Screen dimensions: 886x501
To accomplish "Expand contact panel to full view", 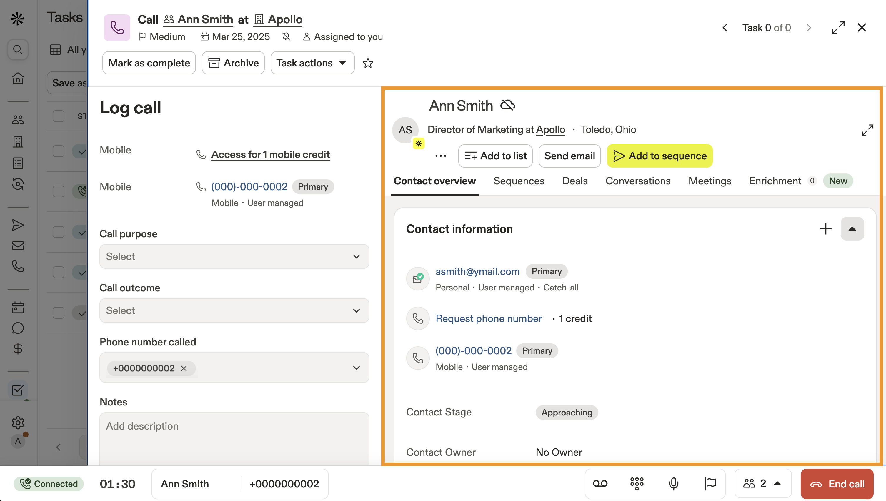I will tap(867, 130).
